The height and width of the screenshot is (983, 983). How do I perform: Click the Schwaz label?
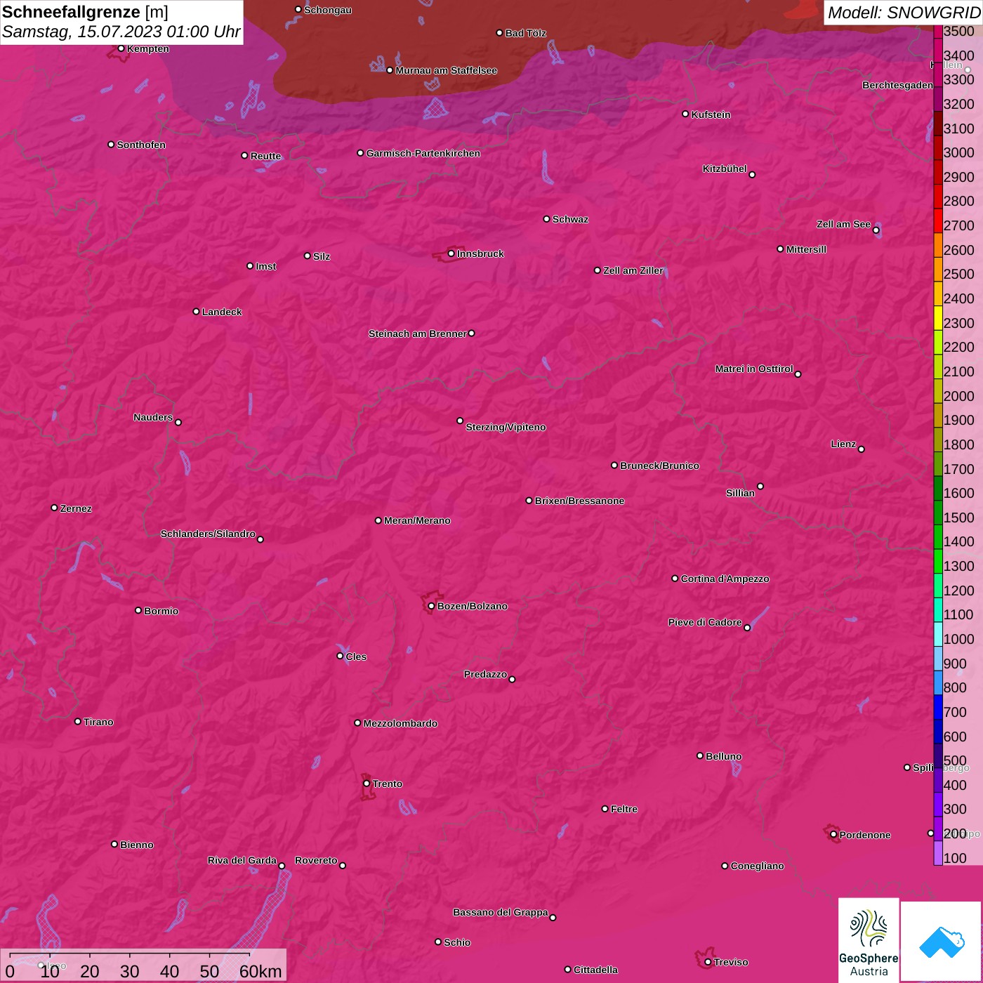[570, 219]
